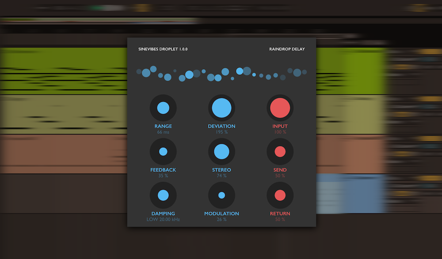Click the RANGE label

pyautogui.click(x=163, y=126)
